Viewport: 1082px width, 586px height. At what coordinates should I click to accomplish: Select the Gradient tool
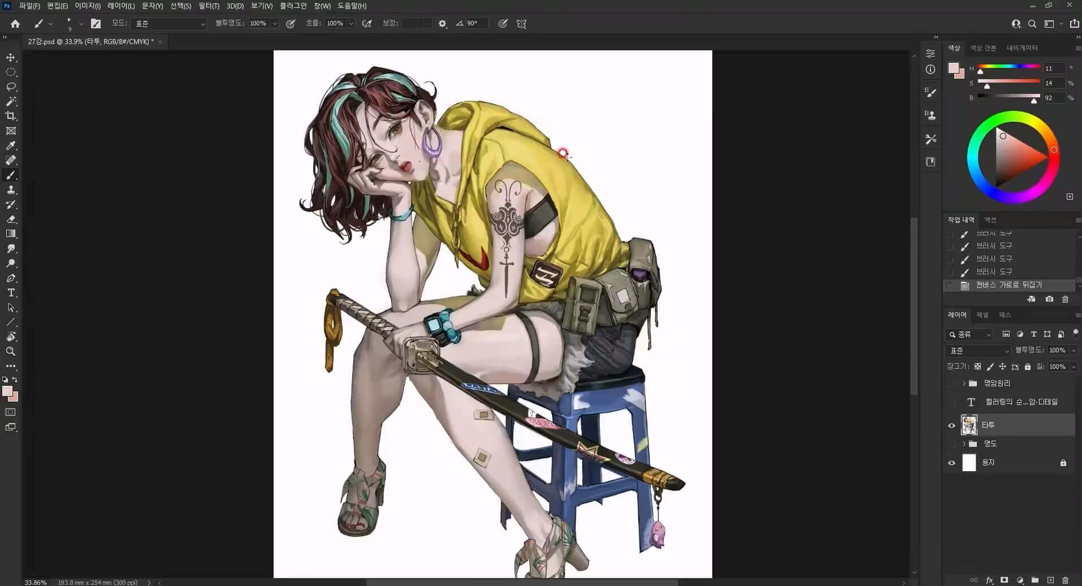click(11, 234)
